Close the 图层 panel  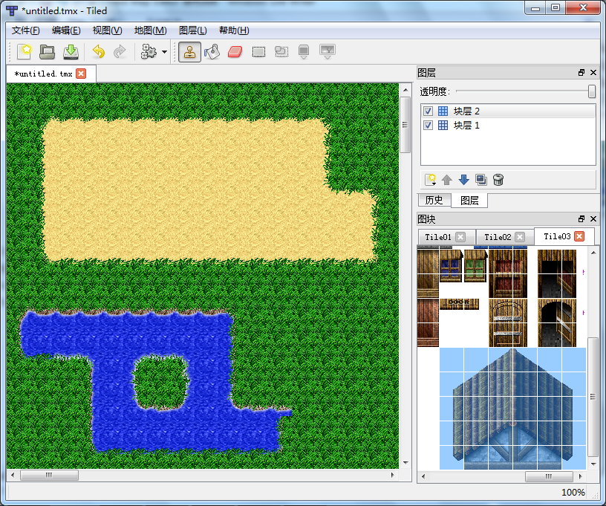click(x=593, y=73)
